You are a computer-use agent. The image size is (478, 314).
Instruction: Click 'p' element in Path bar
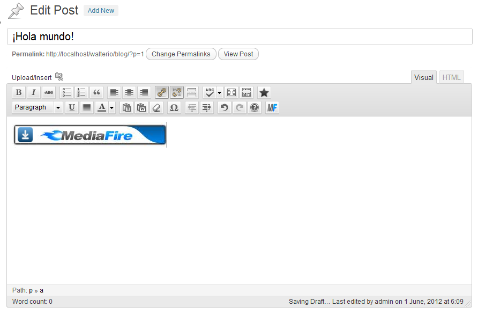(x=31, y=290)
